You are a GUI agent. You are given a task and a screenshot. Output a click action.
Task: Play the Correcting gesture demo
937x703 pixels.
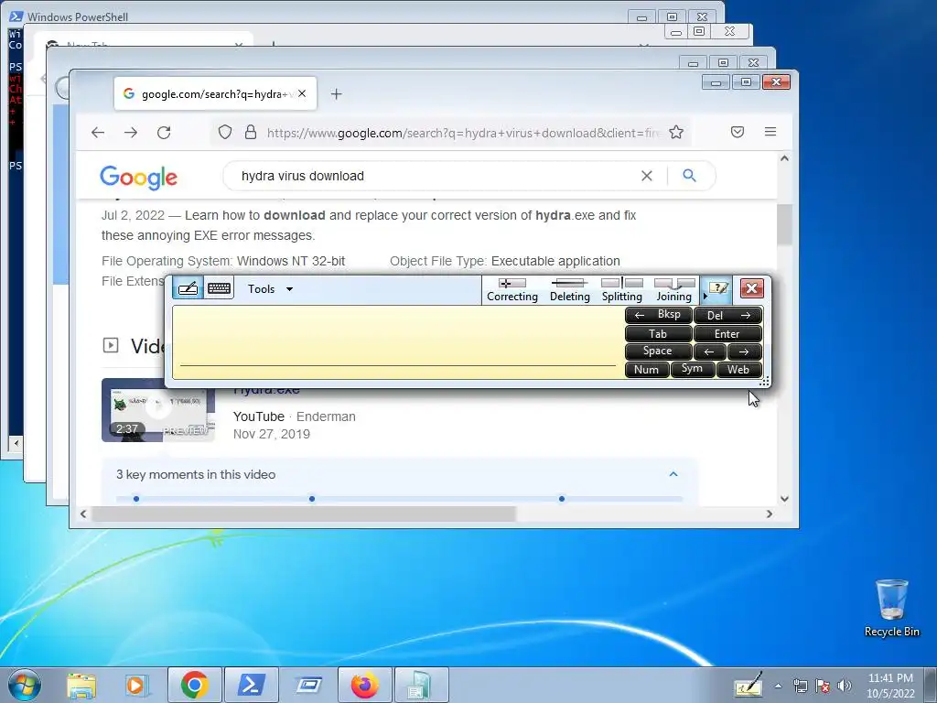512,290
